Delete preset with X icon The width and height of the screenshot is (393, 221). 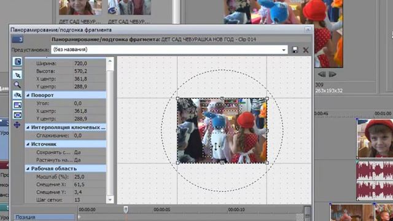pyautogui.click(x=306, y=50)
